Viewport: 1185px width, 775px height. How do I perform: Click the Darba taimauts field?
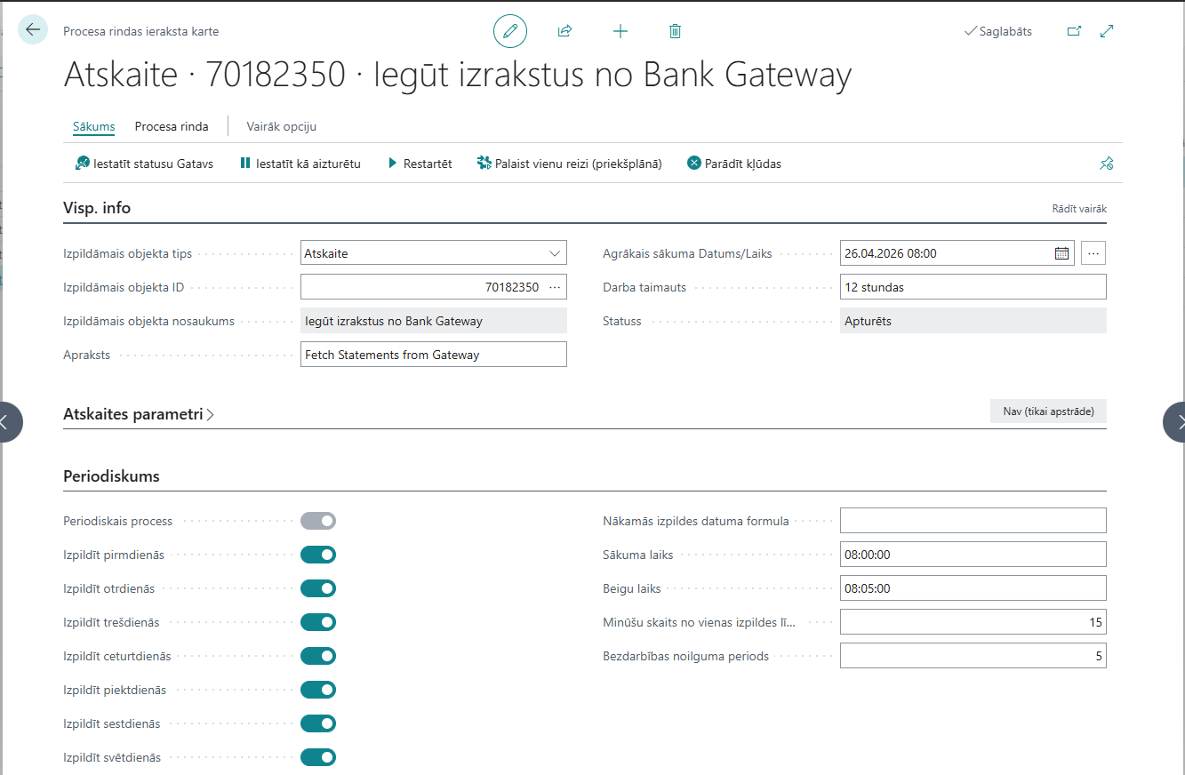click(973, 287)
